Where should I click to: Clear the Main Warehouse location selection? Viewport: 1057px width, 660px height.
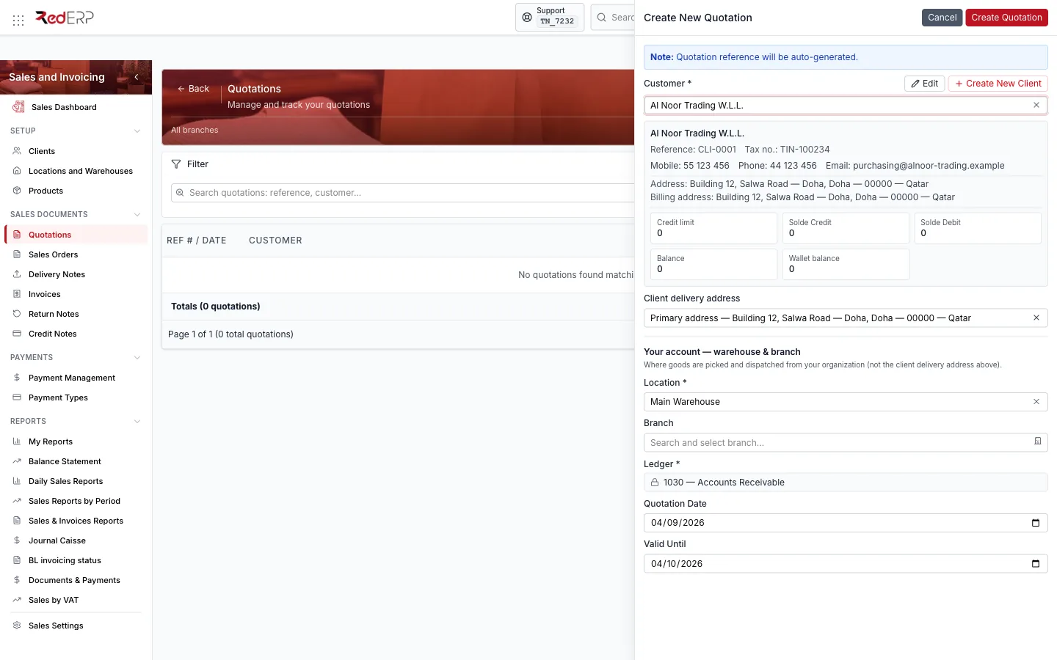[1036, 401]
